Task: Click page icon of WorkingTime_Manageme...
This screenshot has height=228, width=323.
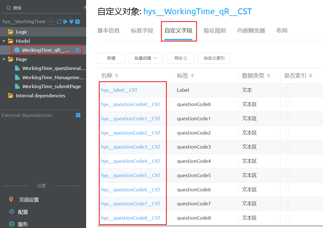Action: [18, 77]
